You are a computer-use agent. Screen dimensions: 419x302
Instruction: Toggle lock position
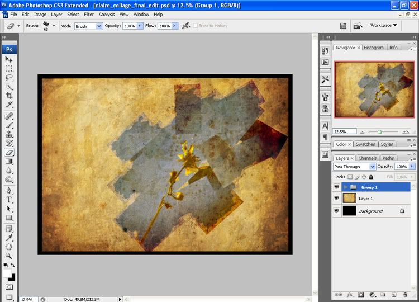point(364,177)
